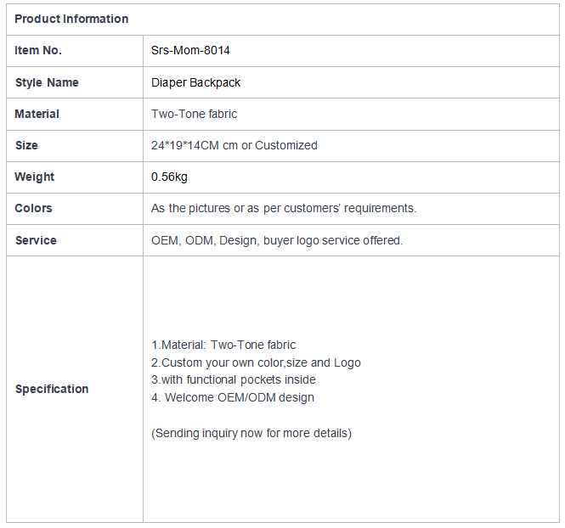Select the Specification label cell

75,390
